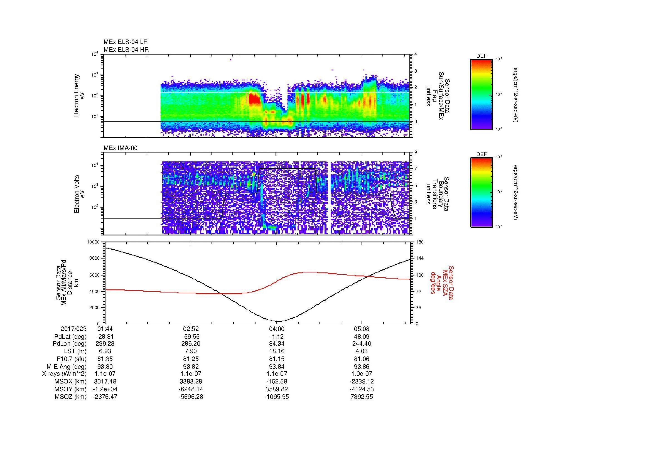Viewport: 651px width, 460px height.
Task: Click the F10.7 value '81.35'
Action: click(x=105, y=359)
